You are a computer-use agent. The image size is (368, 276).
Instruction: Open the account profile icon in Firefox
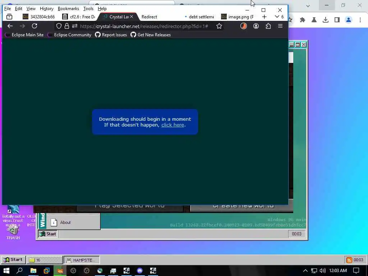tap(256, 26)
